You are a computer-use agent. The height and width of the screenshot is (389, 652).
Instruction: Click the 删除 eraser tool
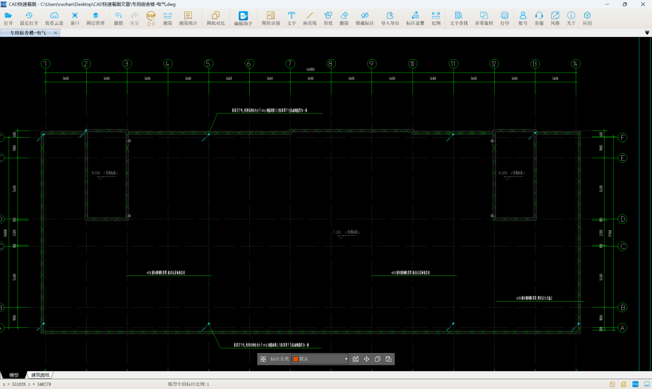344,18
